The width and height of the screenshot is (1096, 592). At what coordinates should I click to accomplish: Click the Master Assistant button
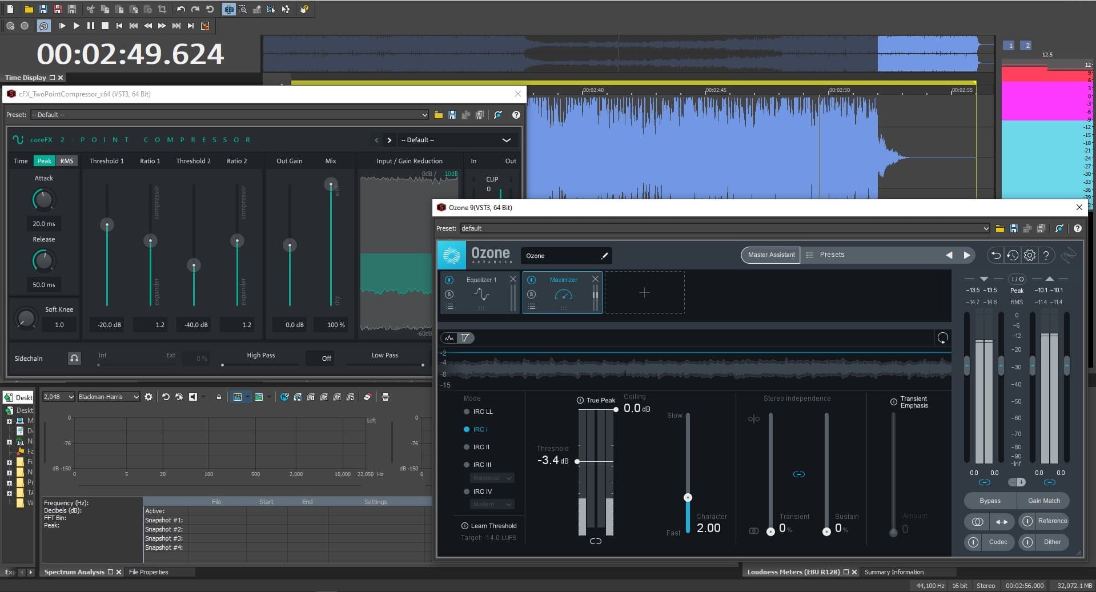tap(770, 255)
